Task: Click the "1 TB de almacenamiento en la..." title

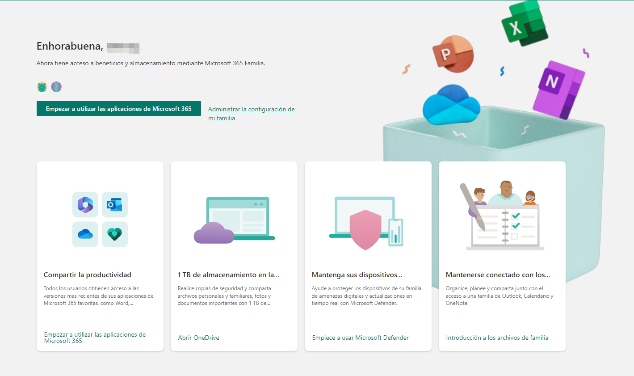Action: tap(228, 275)
